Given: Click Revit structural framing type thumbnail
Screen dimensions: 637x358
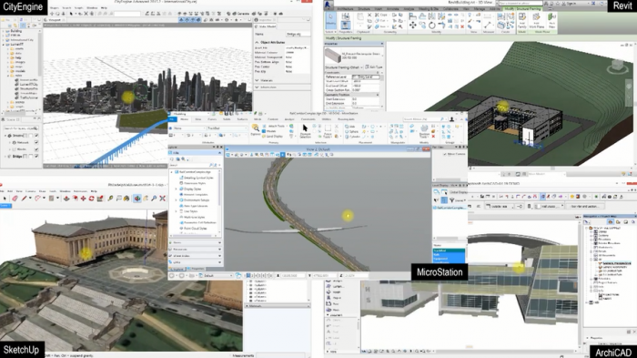Looking at the screenshot, I should coord(332,56).
